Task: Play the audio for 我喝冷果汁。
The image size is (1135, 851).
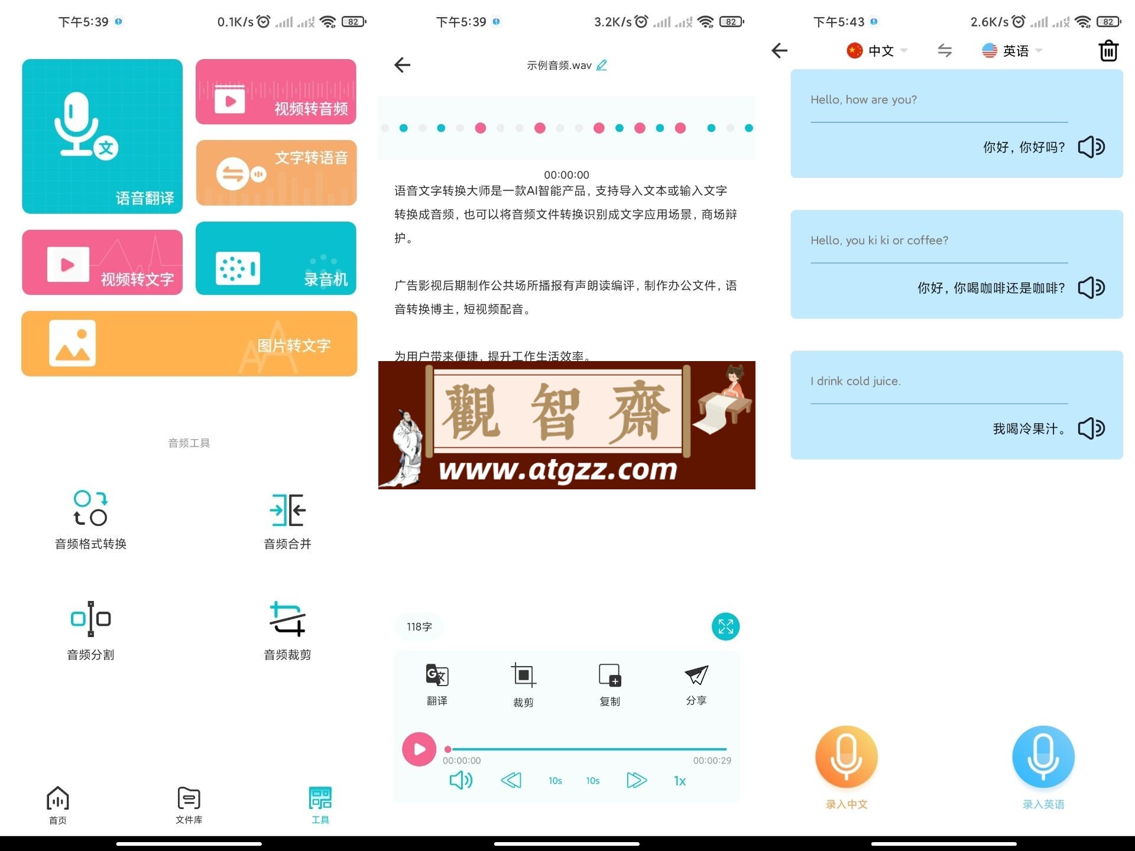Action: pyautogui.click(x=1091, y=428)
